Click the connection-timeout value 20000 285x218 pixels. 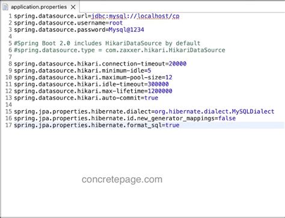[177, 64]
